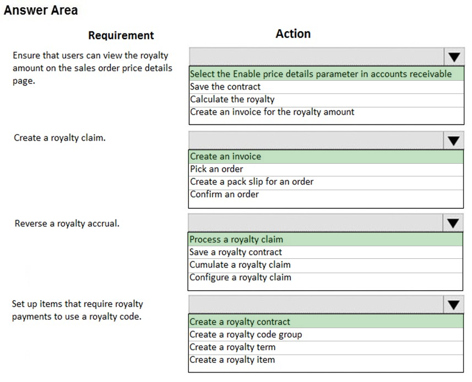The height and width of the screenshot is (382, 472).
Task: Select 'Create a pack slip for an order'
Action: (x=326, y=182)
